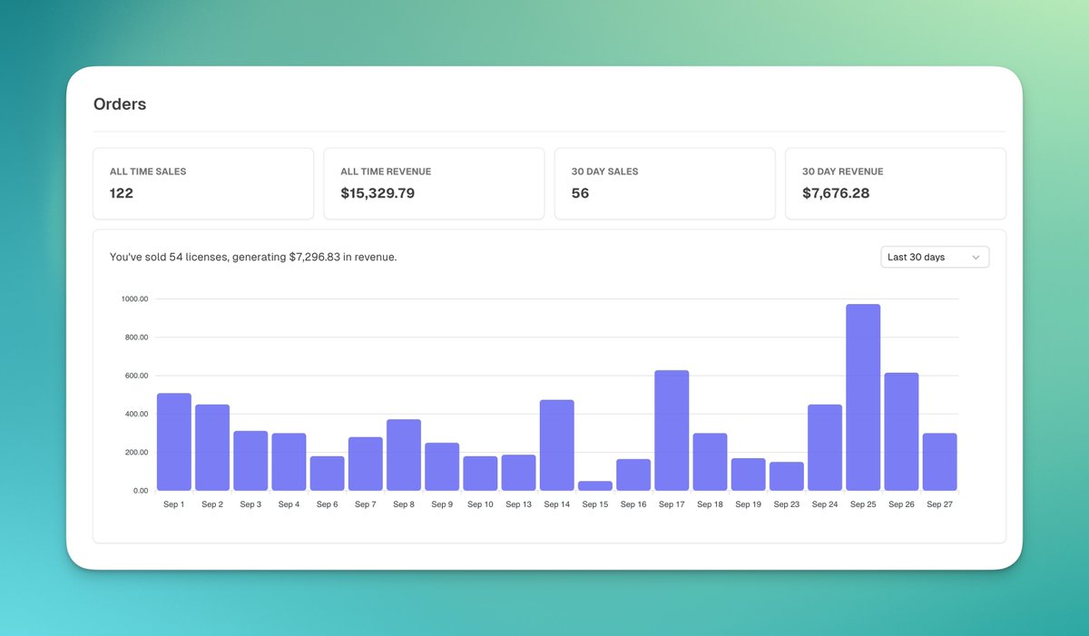Click the Sep 6 revenue bar
1089x636 pixels.
pyautogui.click(x=327, y=474)
